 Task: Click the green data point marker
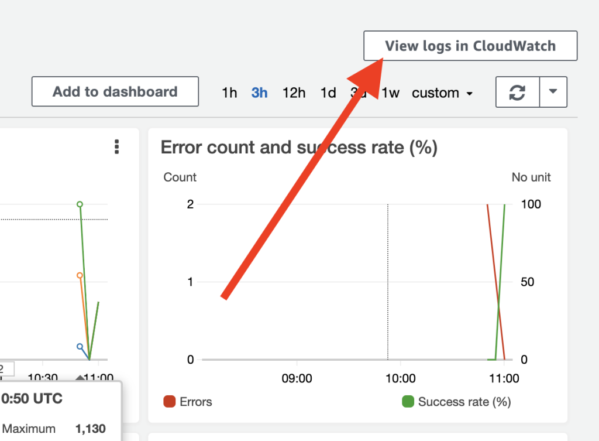pos(80,204)
